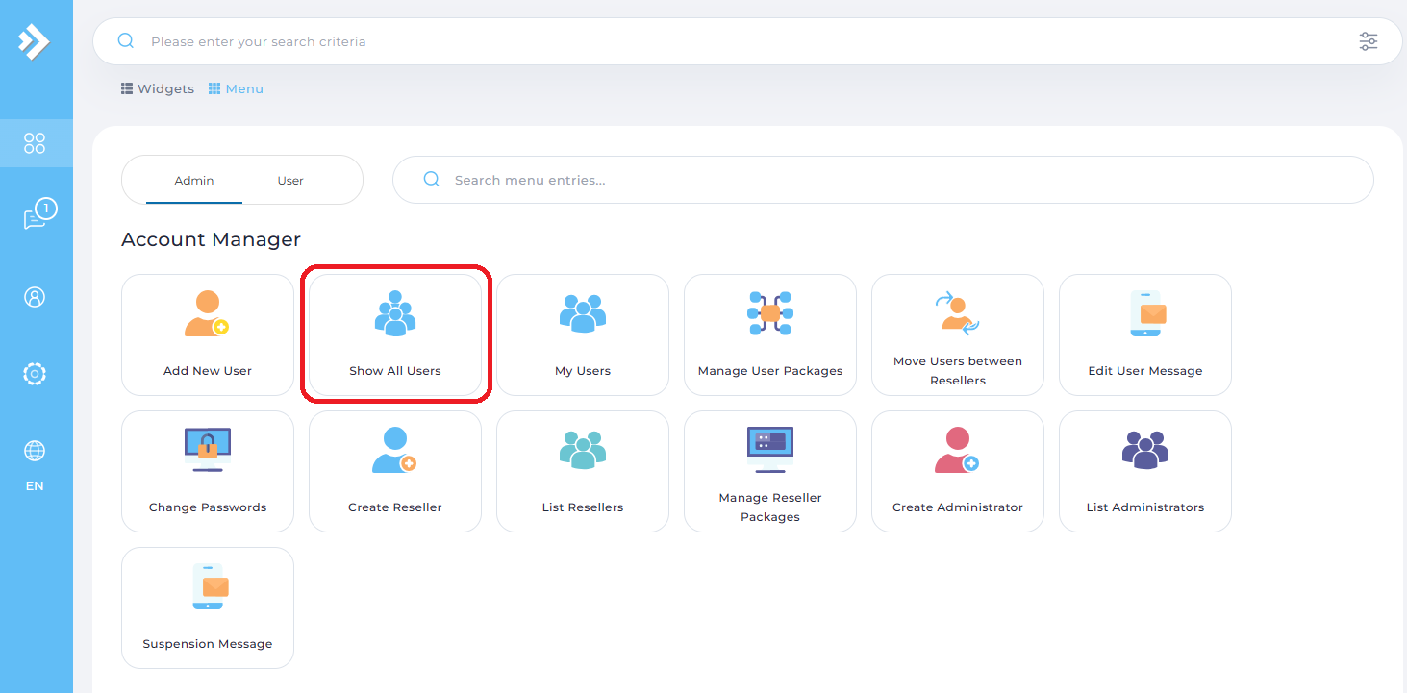Open Create Administrator tile
Screen dimensions: 1407x693
coord(958,471)
